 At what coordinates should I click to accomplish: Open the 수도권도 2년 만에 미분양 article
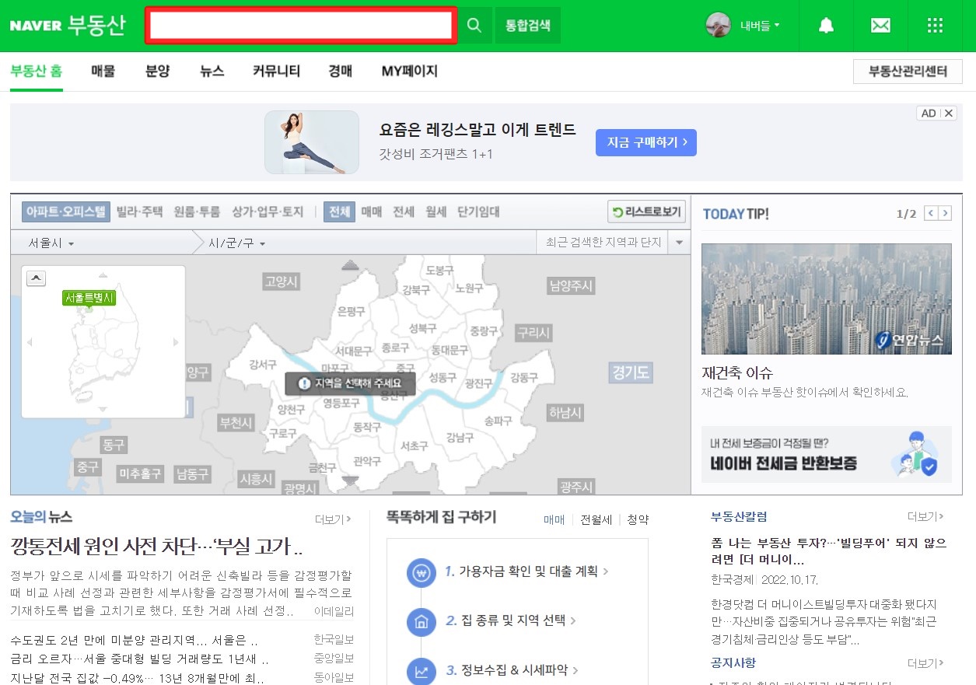(134, 641)
